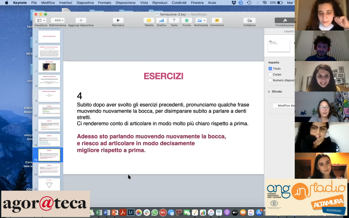This screenshot has height=218, width=349.
Task: Select slide 14 thumbnail in navigator
Action: click(49, 169)
